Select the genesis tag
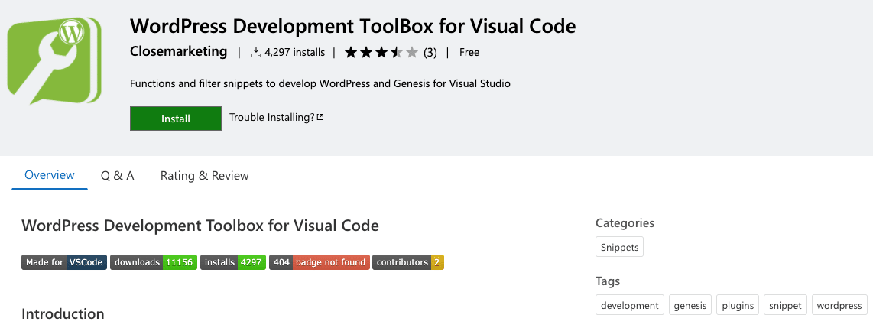Viewport: 873px width, 328px height. (x=690, y=305)
